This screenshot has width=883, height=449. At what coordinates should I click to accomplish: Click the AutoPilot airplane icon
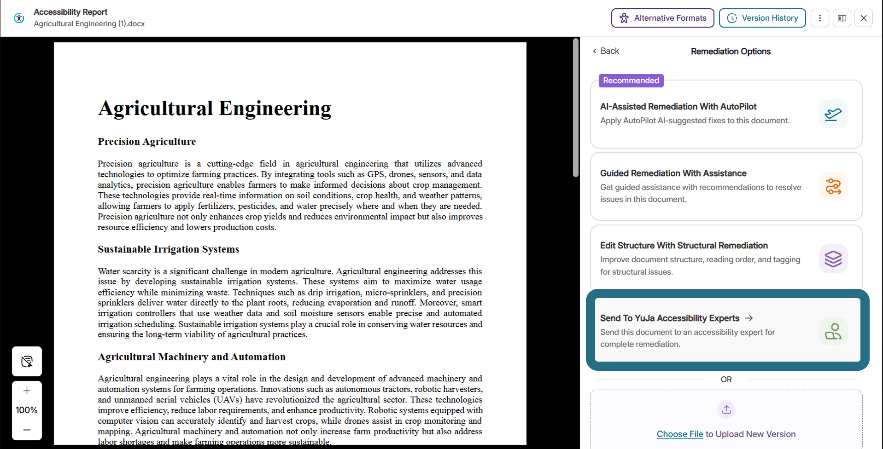(x=833, y=114)
